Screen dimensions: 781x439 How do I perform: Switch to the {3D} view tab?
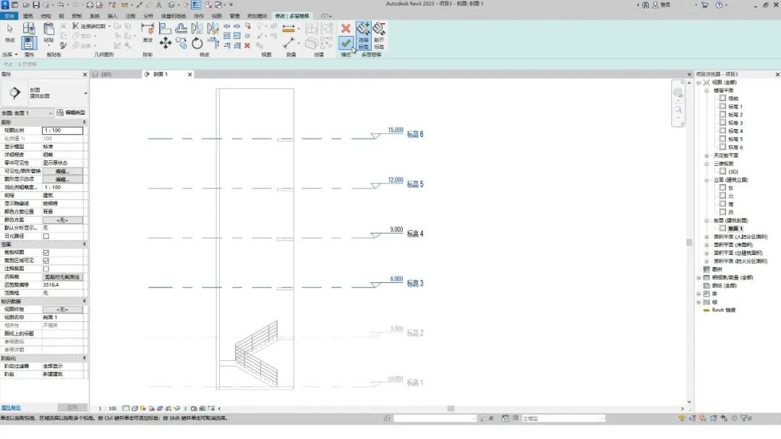pos(106,74)
